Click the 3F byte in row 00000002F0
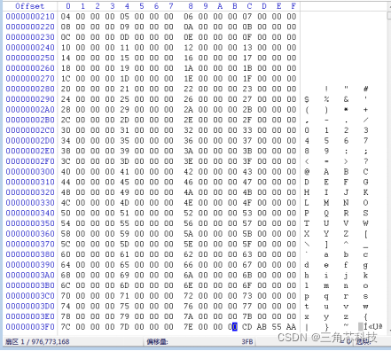391x351 pixels. pyautogui.click(x=247, y=161)
